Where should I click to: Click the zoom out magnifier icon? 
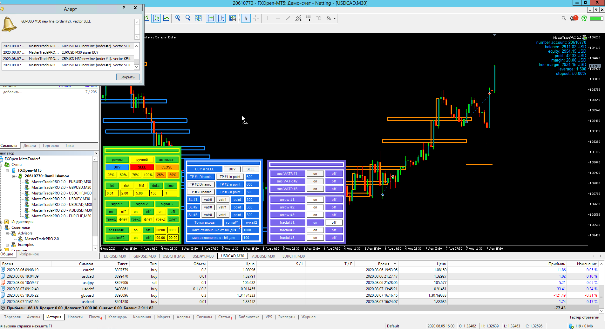tap(188, 18)
